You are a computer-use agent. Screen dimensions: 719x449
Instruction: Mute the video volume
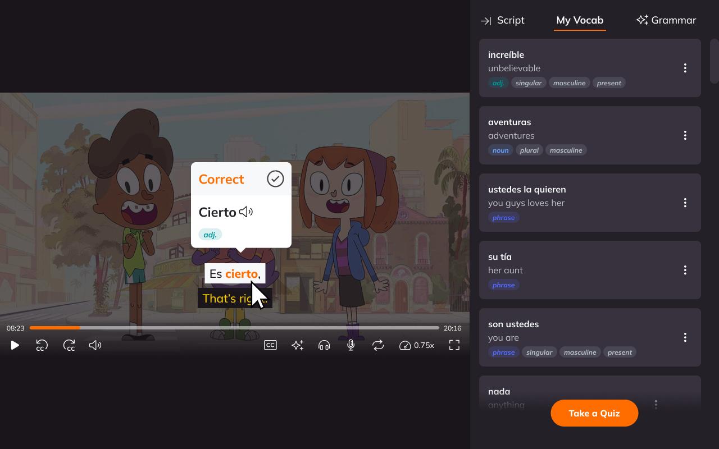pos(95,345)
